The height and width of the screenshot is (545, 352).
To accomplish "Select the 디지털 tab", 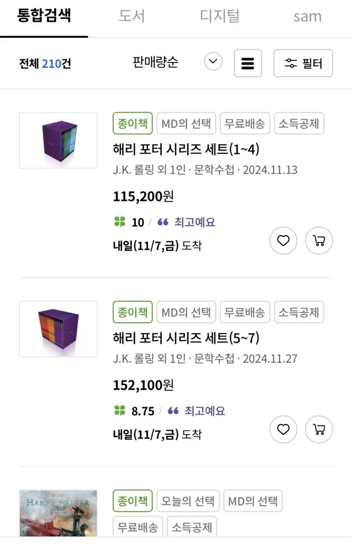I will point(220,16).
